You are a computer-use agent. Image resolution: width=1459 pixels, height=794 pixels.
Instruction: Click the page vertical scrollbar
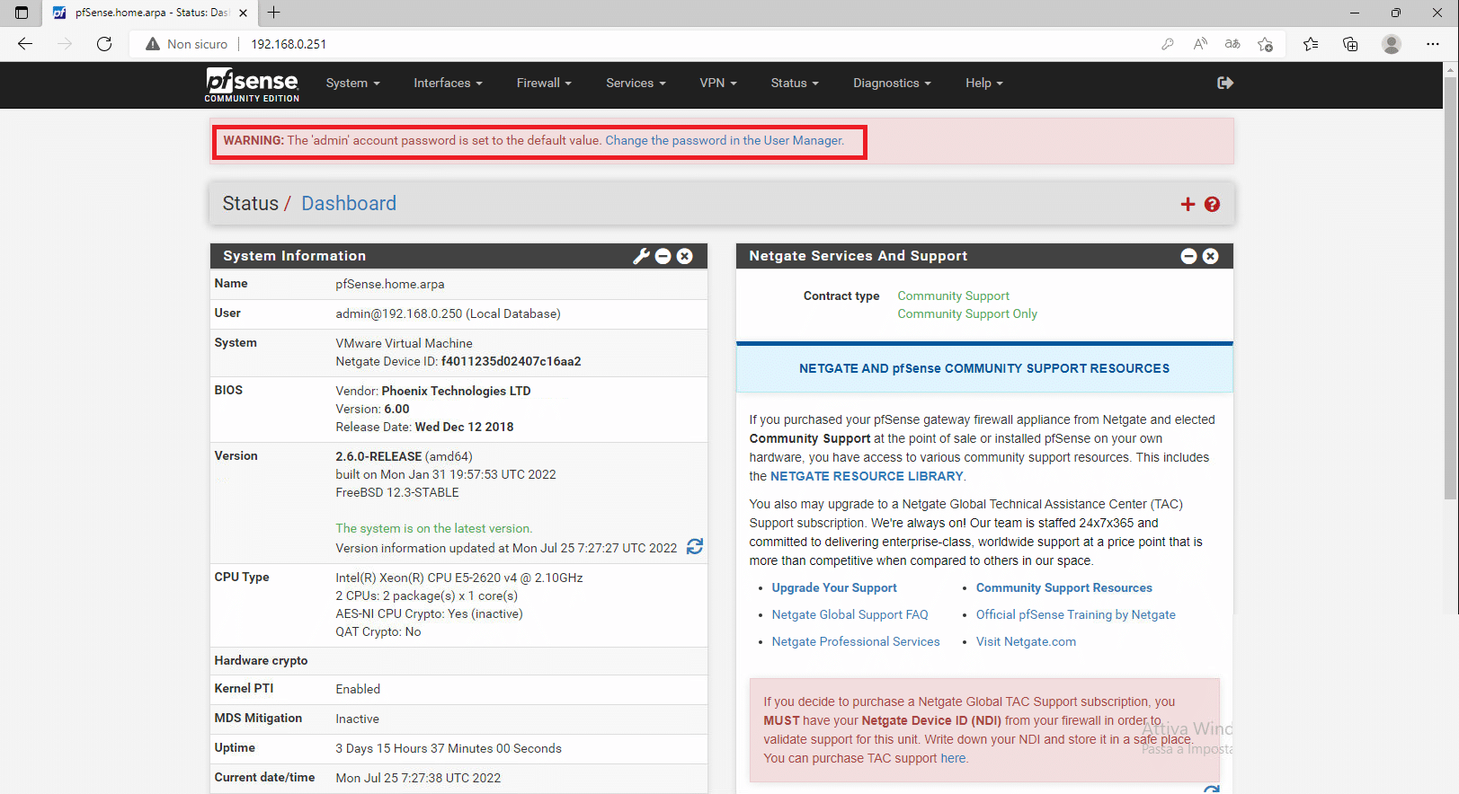pyautogui.click(x=1450, y=287)
